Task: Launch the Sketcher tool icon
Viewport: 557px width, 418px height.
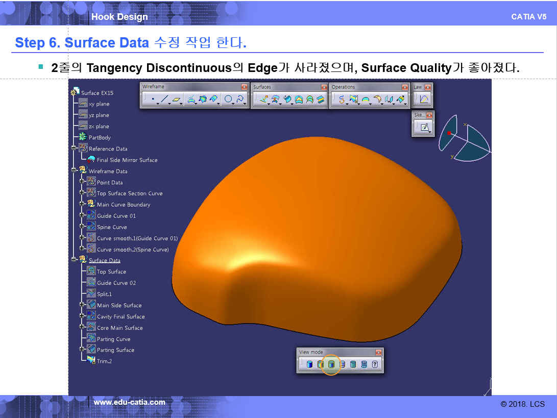Action: [424, 127]
